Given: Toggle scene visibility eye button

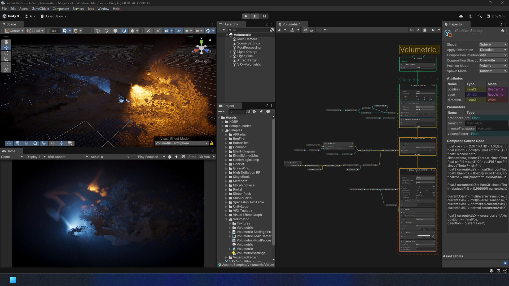Looking at the screenshot, I should [179, 31].
